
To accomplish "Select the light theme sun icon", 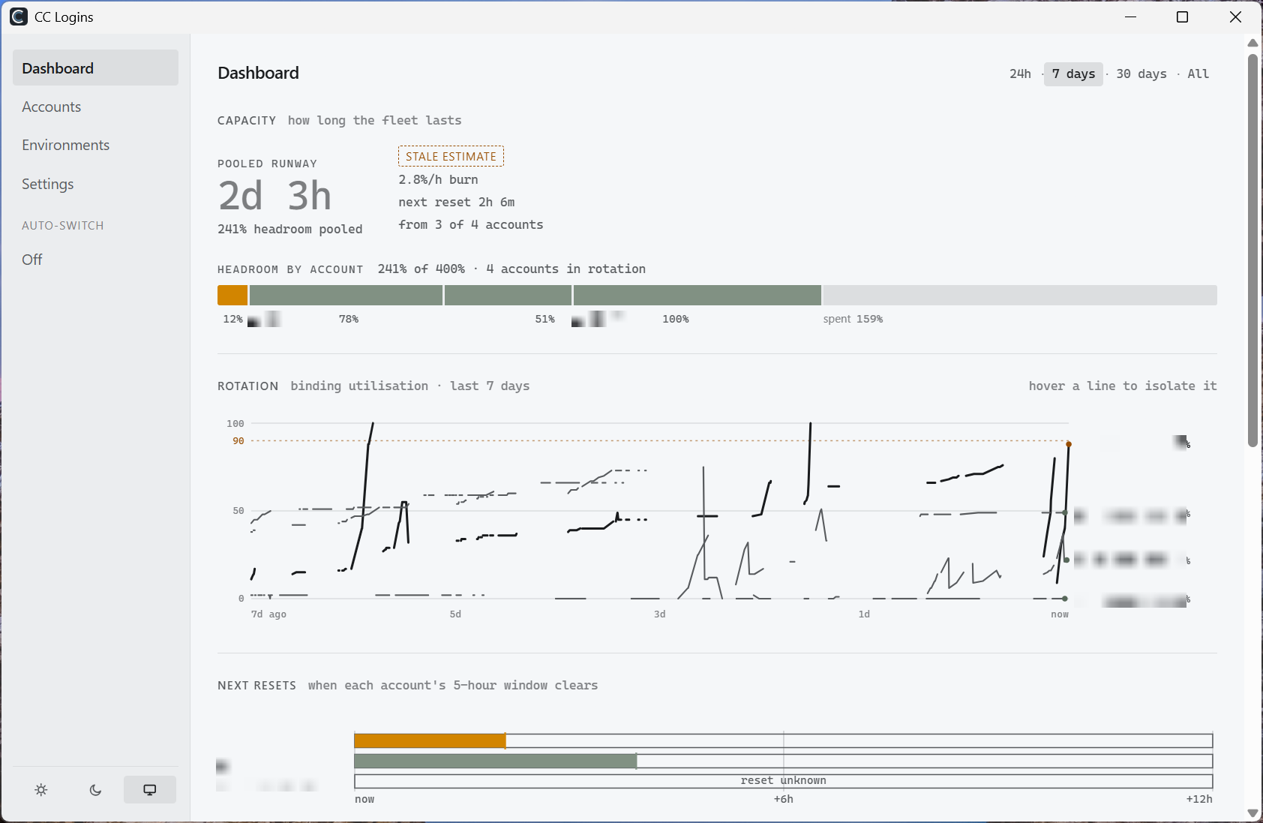I will click(41, 790).
